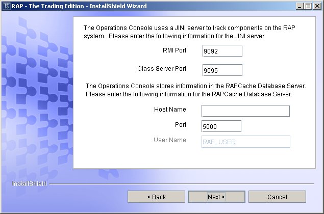Click the window title text

pyautogui.click(x=79, y=6)
